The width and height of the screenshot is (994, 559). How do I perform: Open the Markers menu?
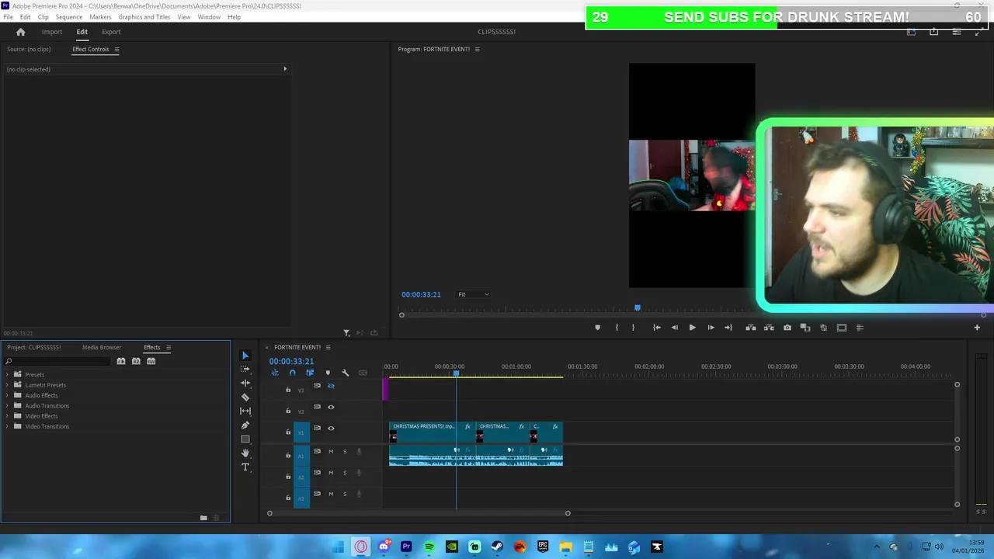pos(100,17)
